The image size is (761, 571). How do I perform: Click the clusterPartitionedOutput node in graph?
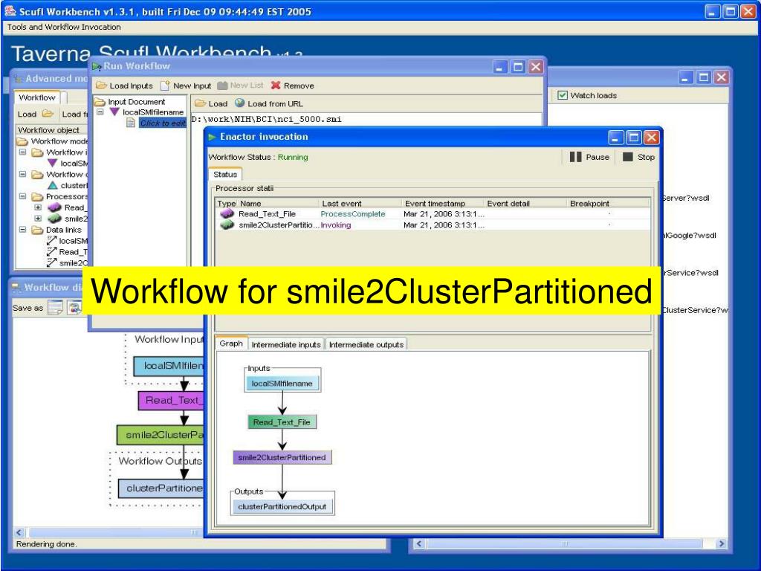click(x=282, y=506)
